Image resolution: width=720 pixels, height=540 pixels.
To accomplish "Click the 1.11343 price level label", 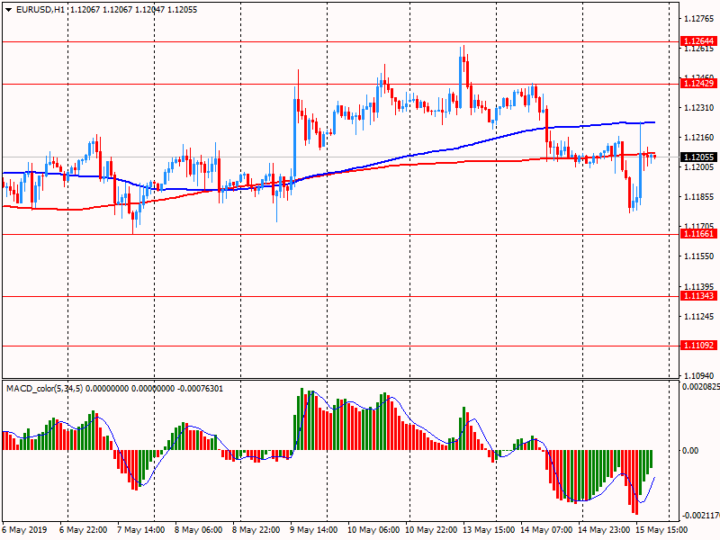I will click(698, 296).
